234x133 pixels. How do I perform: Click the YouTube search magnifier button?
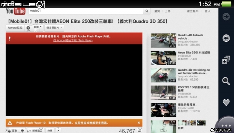[x=147, y=11]
